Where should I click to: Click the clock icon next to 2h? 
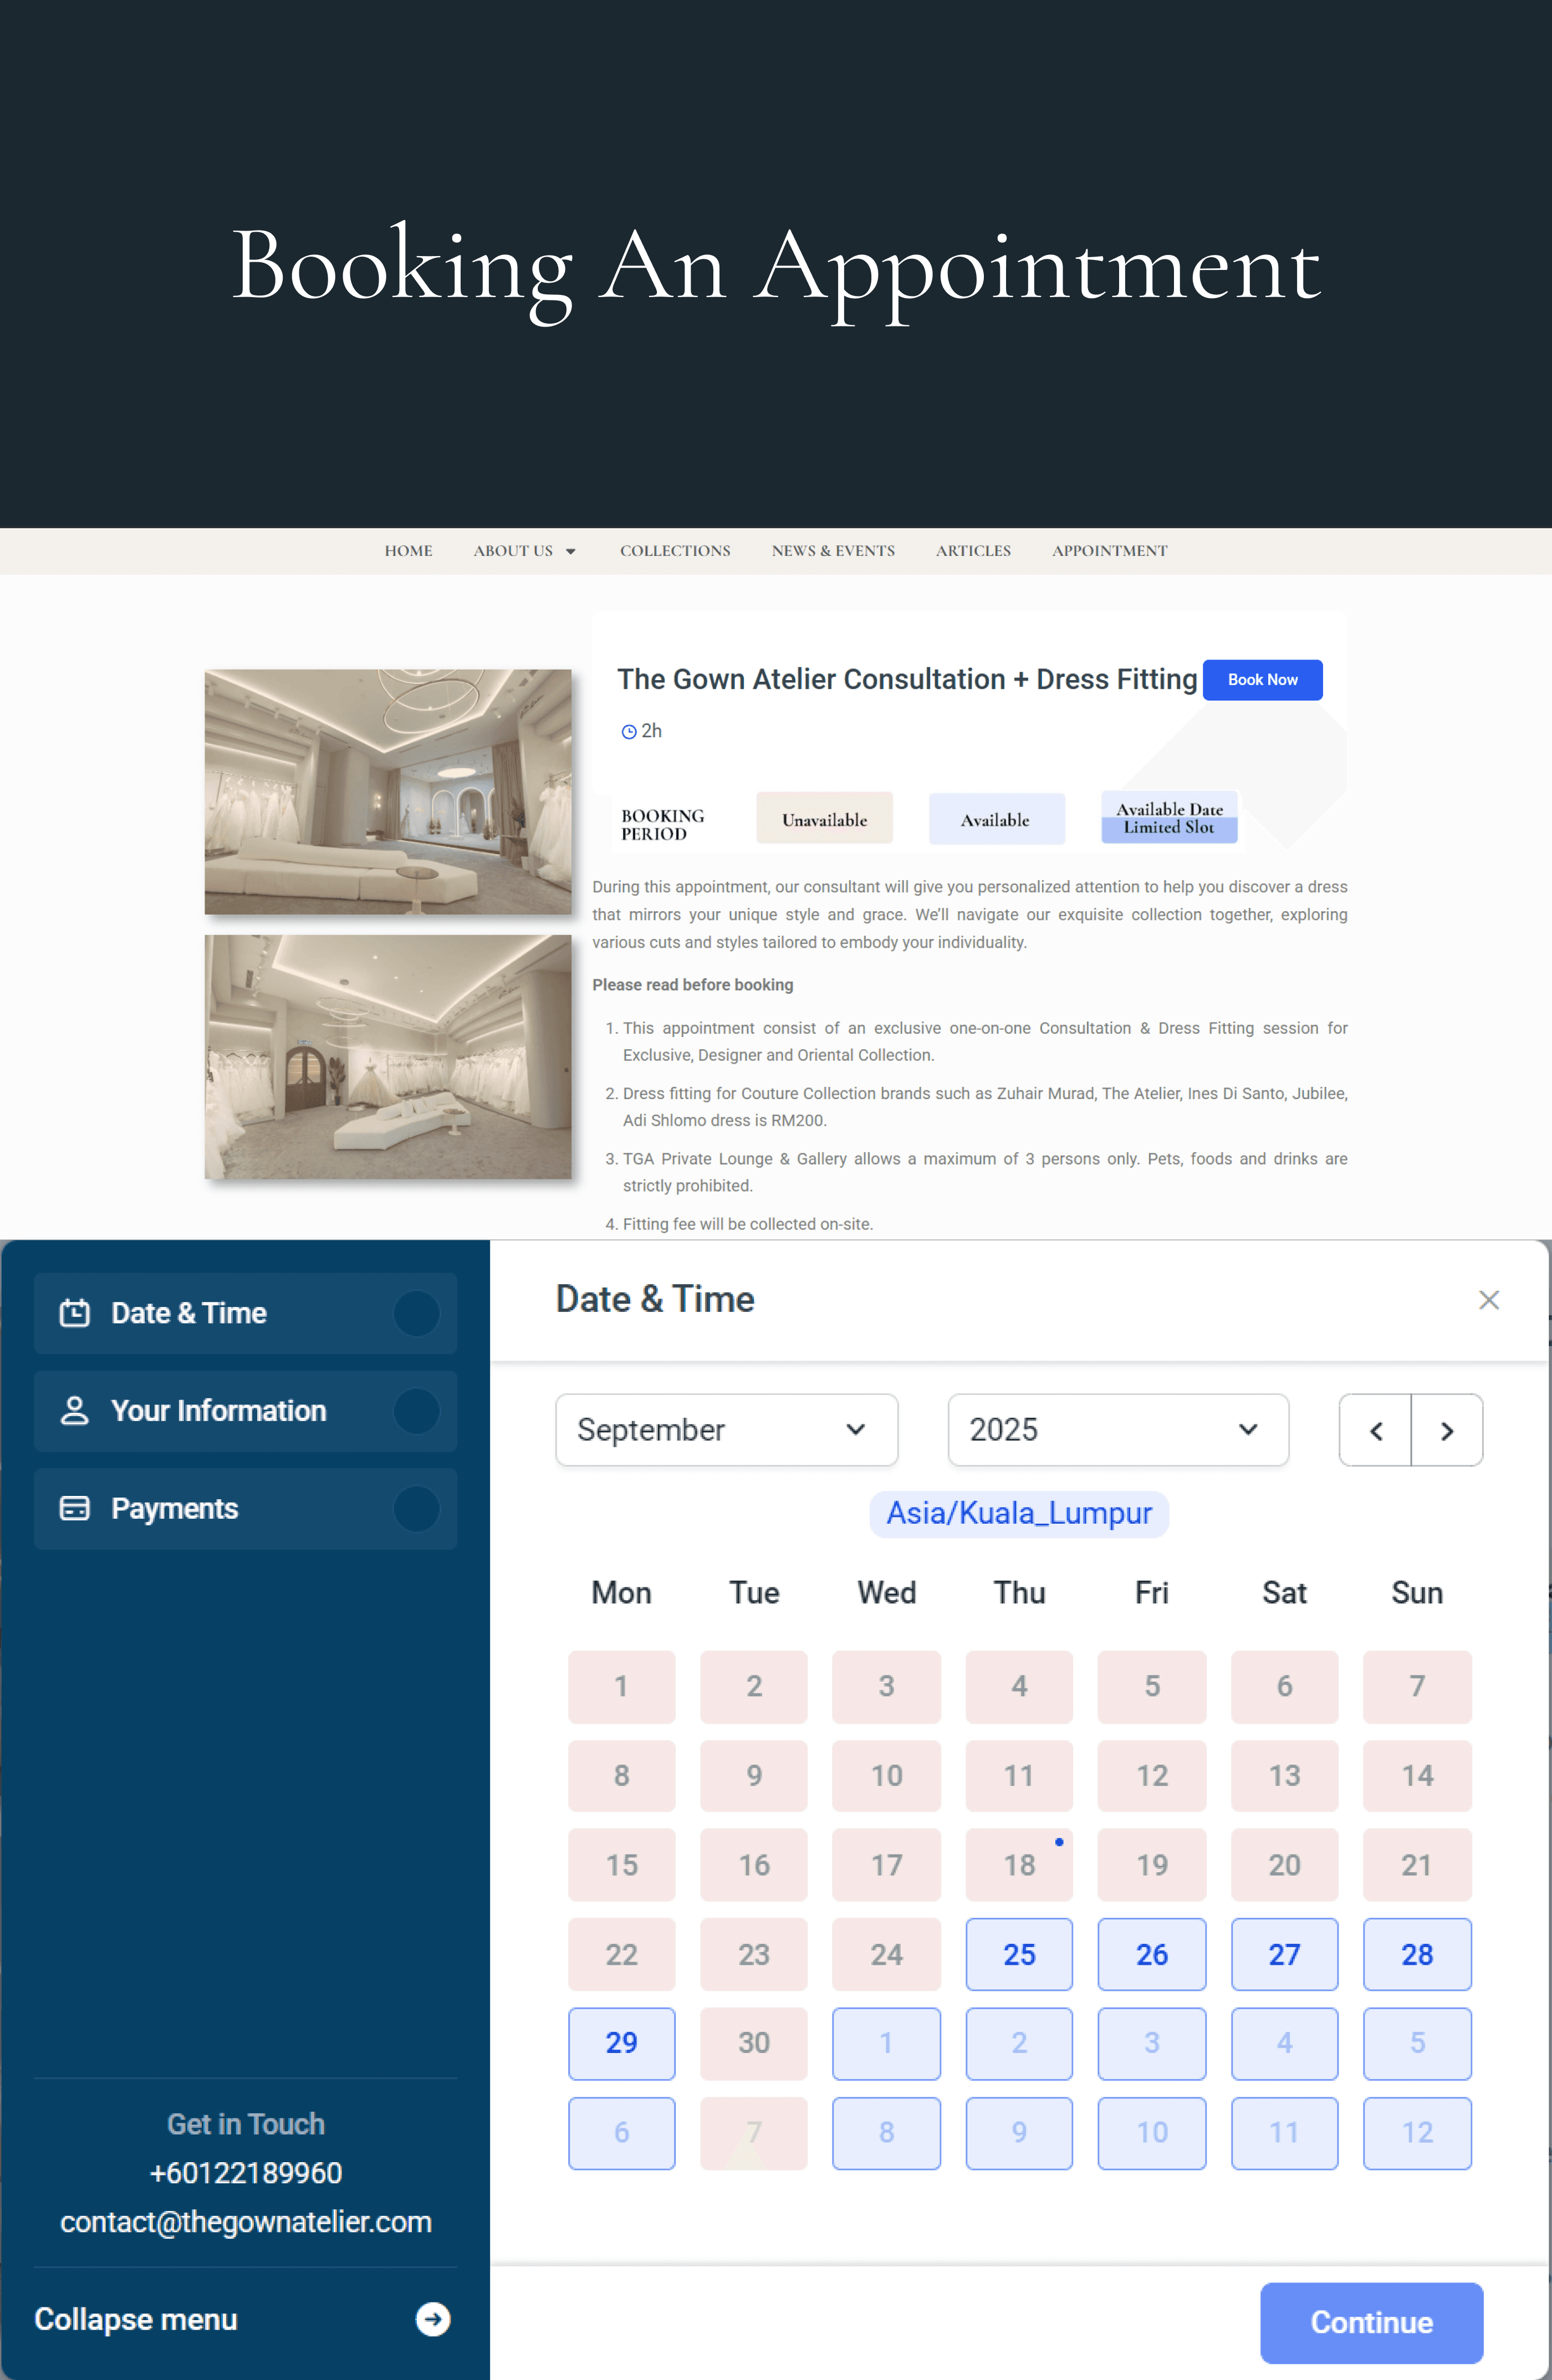pyautogui.click(x=629, y=732)
